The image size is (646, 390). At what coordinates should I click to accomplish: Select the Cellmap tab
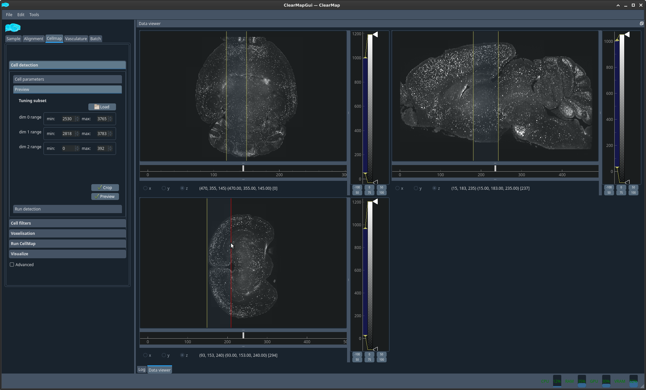(54, 38)
